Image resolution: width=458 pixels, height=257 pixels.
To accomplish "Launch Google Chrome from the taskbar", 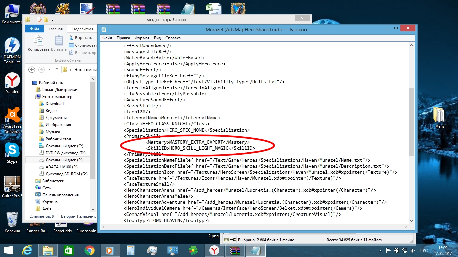I will tap(89, 250).
